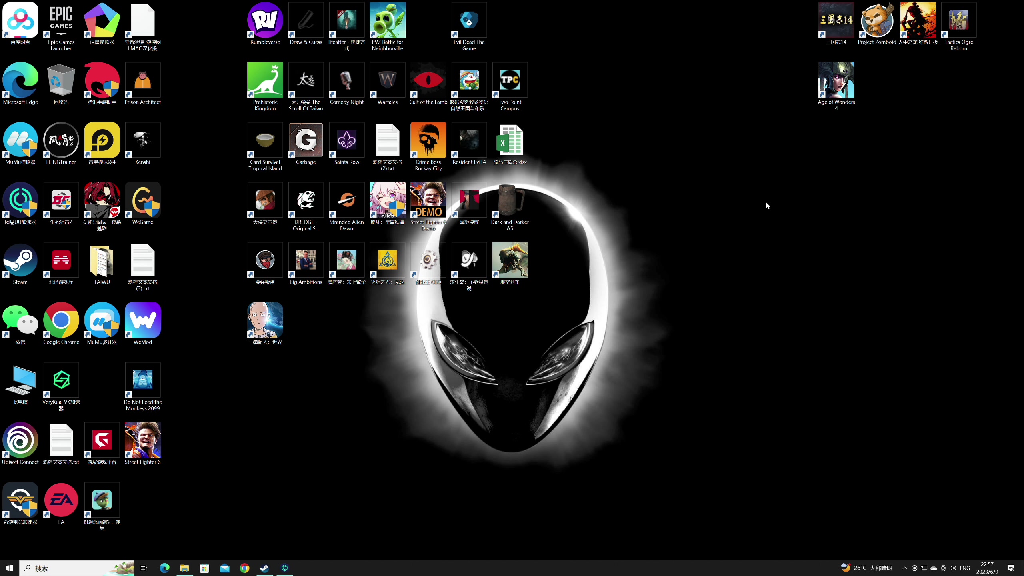This screenshot has height=576, width=1024.
Task: Open the WeChat (微信) shortcut
Action: click(x=20, y=324)
